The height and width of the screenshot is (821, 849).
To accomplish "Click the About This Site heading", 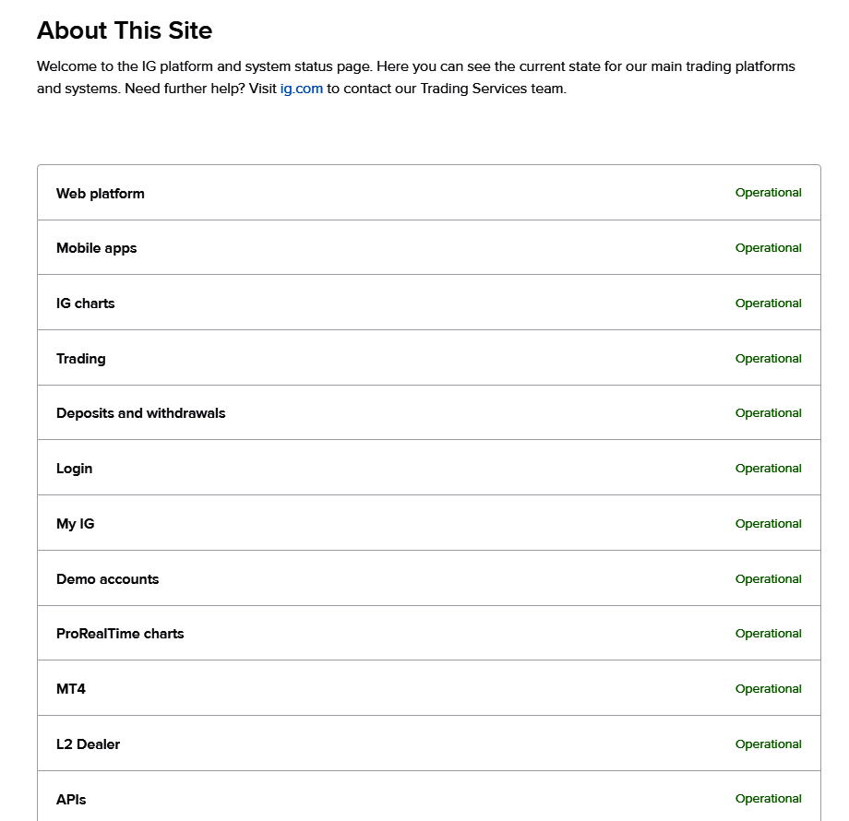I will coord(125,30).
